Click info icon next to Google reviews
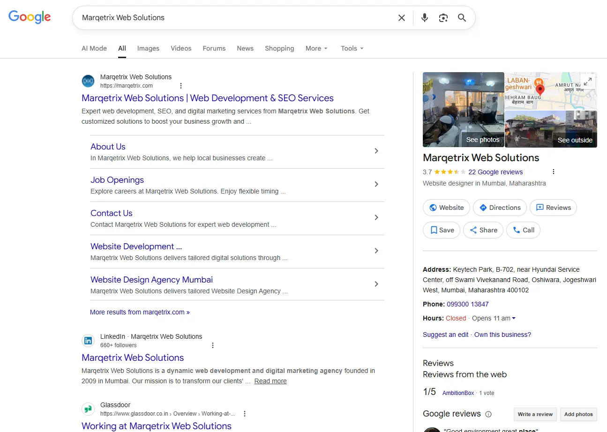The height and width of the screenshot is (432, 607). coord(488,414)
